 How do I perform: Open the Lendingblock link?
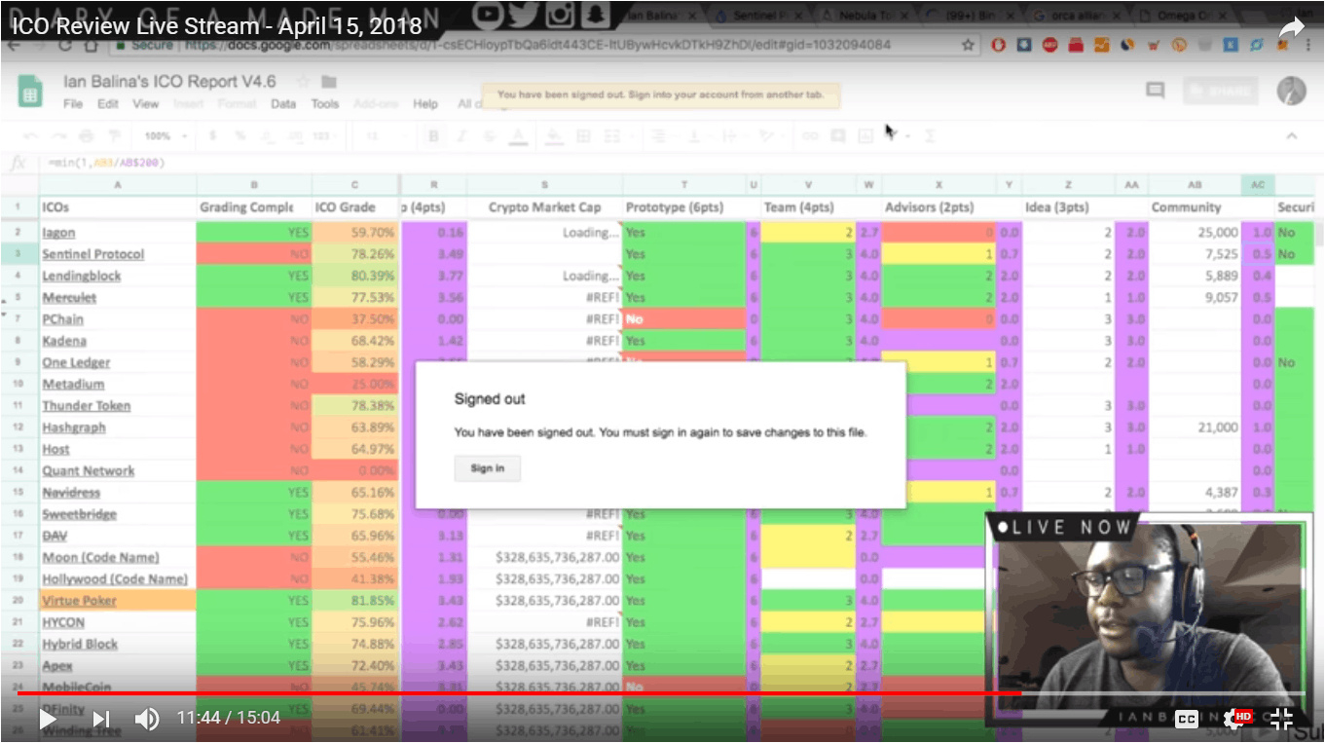click(82, 276)
